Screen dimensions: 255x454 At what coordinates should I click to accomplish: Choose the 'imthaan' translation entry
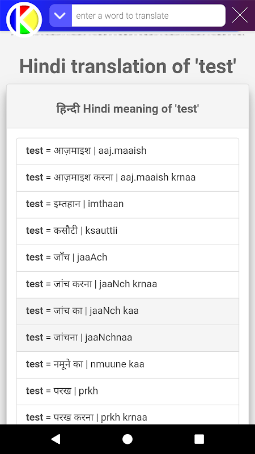pos(127,205)
